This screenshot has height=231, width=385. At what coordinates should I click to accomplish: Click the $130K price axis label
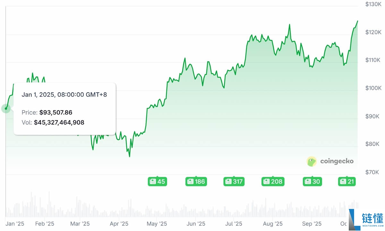click(373, 4)
